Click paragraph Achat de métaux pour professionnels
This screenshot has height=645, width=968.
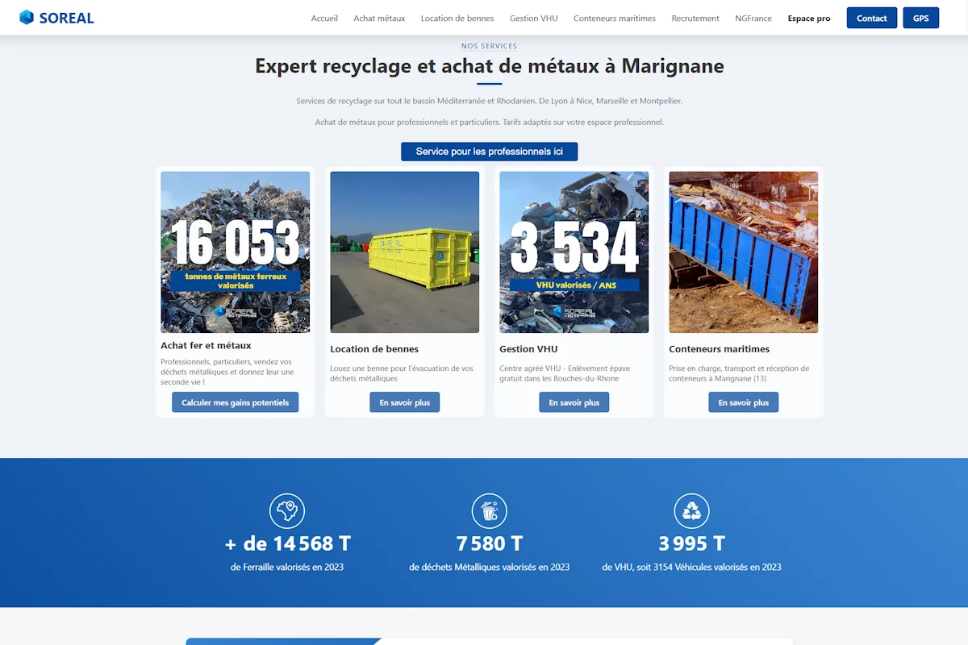point(490,122)
